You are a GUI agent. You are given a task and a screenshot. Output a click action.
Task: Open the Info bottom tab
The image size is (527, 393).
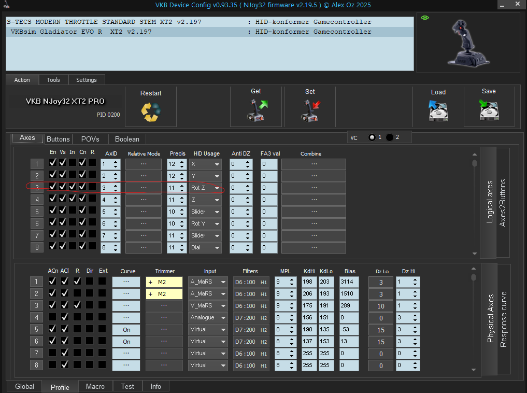[155, 387]
